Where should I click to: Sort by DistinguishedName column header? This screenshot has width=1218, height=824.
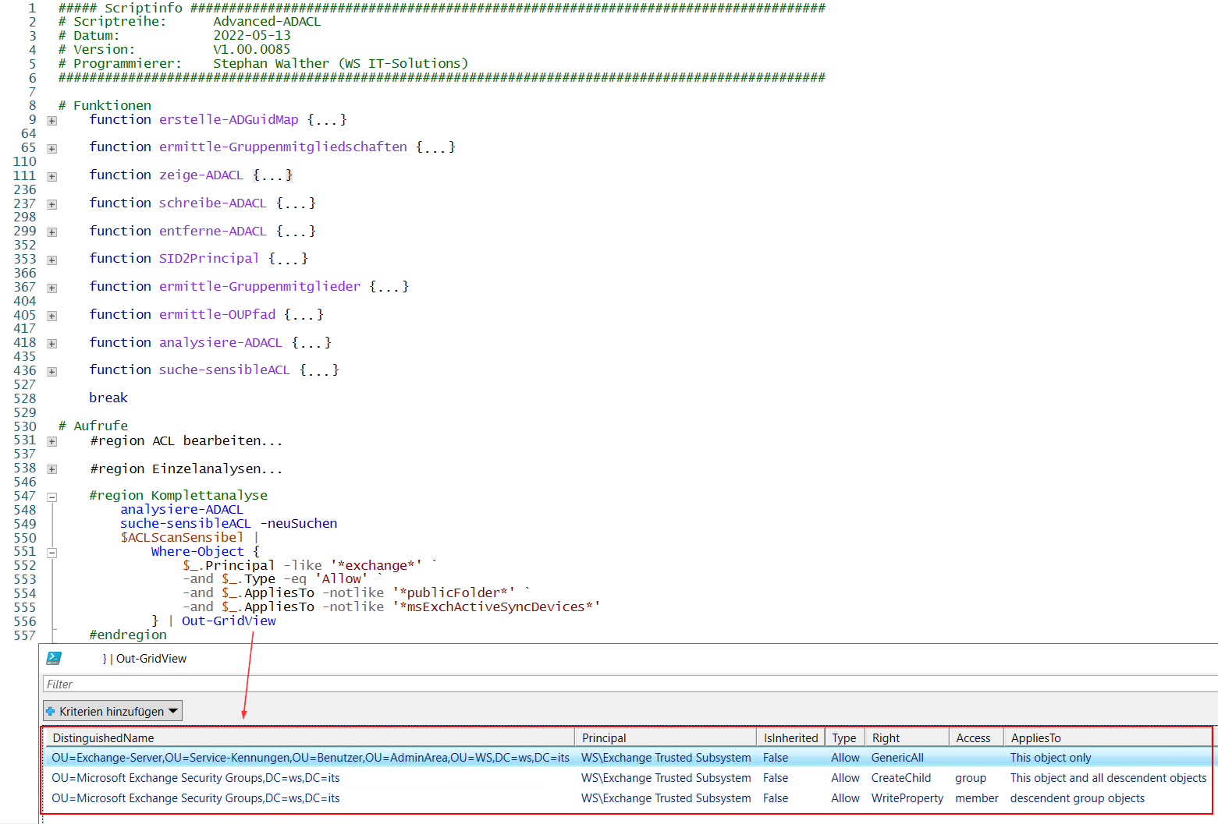(x=310, y=737)
